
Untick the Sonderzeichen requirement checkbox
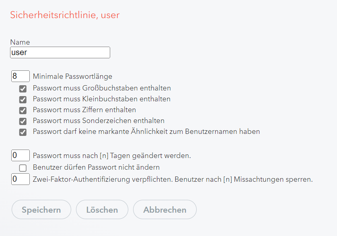(23, 121)
